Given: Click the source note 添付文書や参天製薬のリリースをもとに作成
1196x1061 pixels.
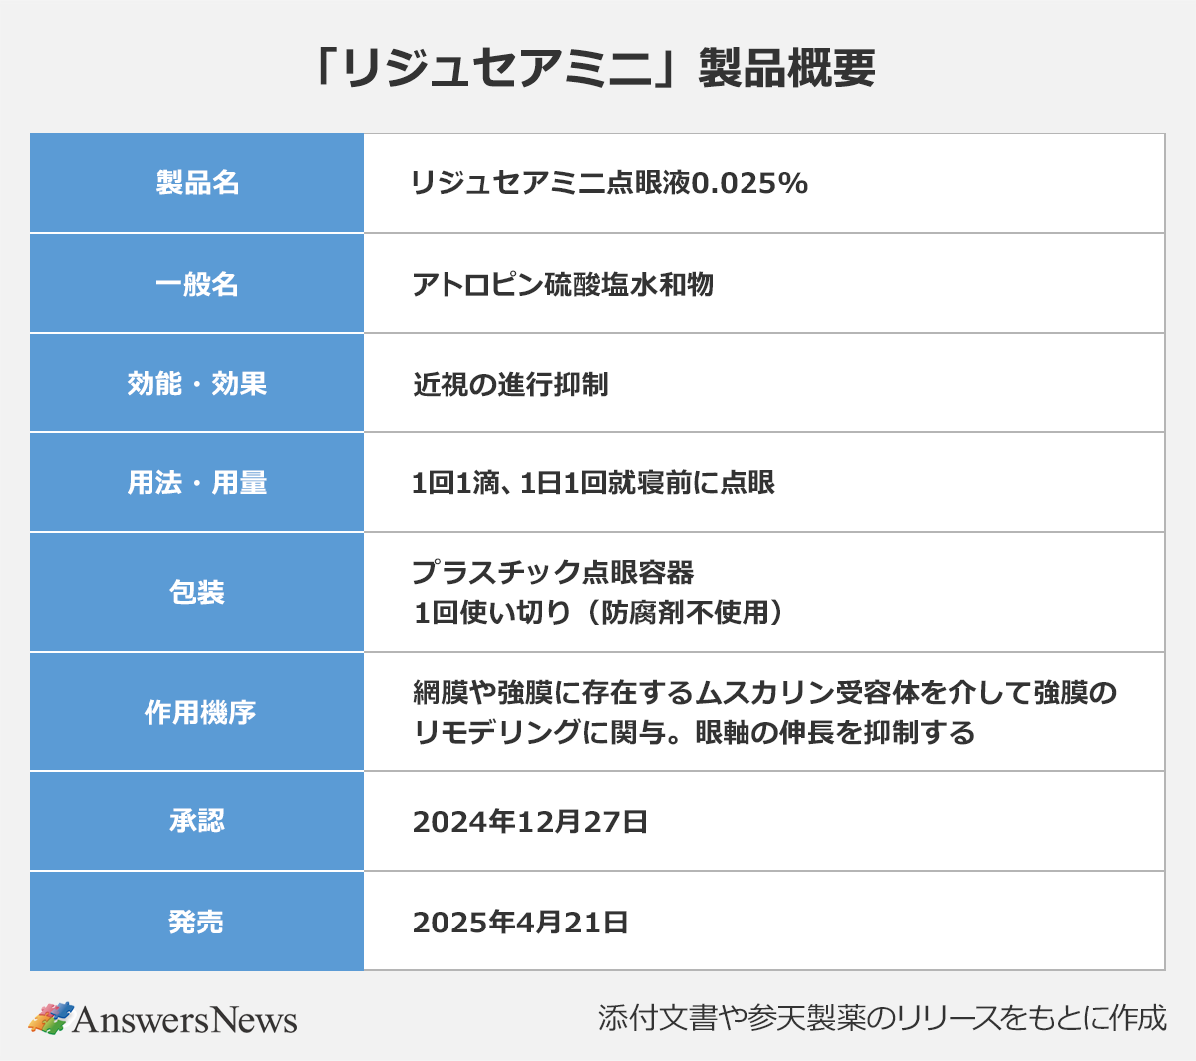Looking at the screenshot, I should pyautogui.click(x=882, y=1018).
